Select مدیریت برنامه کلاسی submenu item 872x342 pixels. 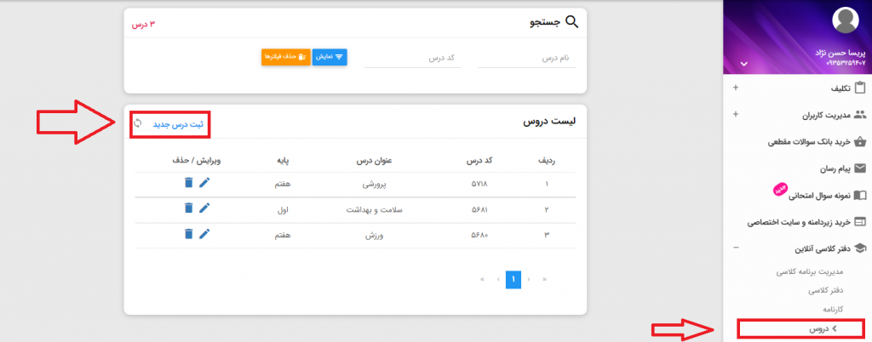click(x=809, y=272)
